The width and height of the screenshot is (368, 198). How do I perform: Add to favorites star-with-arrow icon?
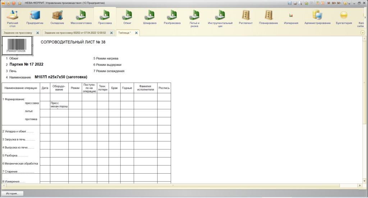pyautogui.click(x=306, y=3)
